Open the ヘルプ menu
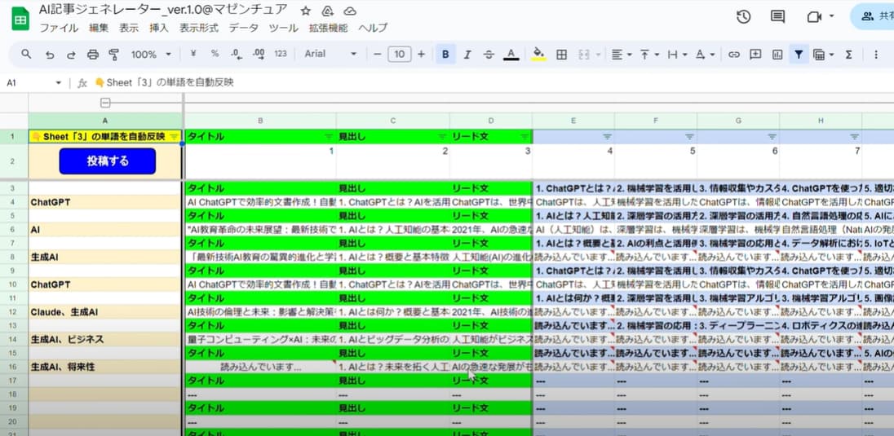The width and height of the screenshot is (894, 436). (x=373, y=28)
